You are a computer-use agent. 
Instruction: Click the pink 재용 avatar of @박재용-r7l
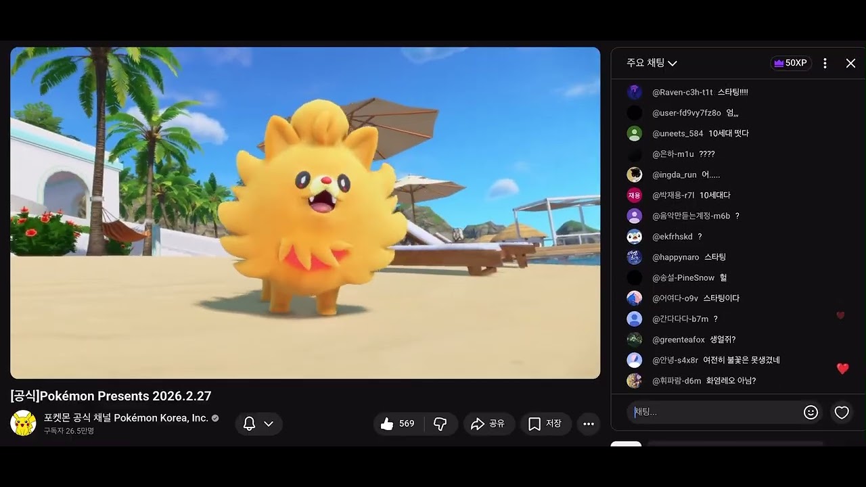click(x=634, y=195)
